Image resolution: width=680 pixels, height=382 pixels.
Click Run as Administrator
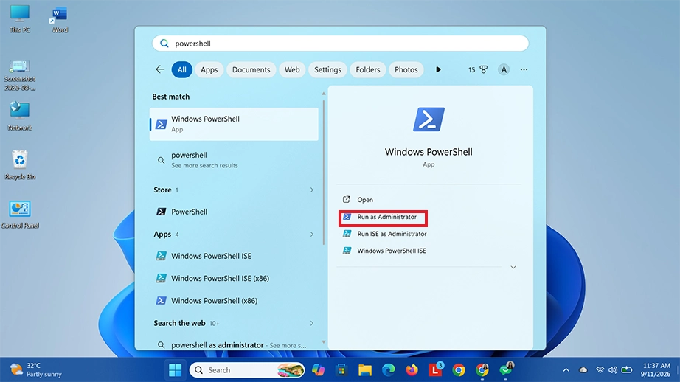(x=383, y=218)
